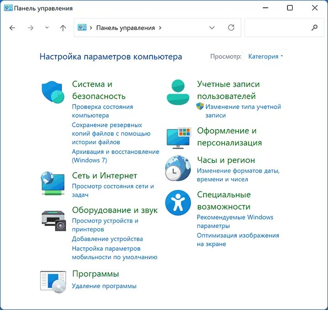
Task: Open Просмотр устройств и принтеров
Action: [x=105, y=225]
